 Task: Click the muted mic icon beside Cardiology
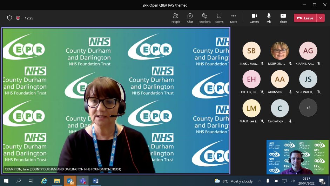(290, 121)
